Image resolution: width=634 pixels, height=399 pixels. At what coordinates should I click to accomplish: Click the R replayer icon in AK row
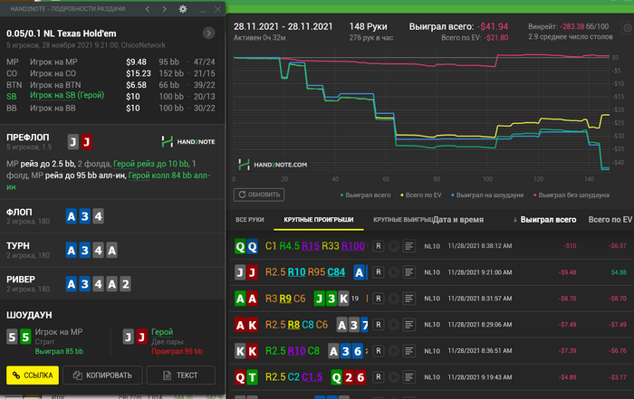click(378, 323)
